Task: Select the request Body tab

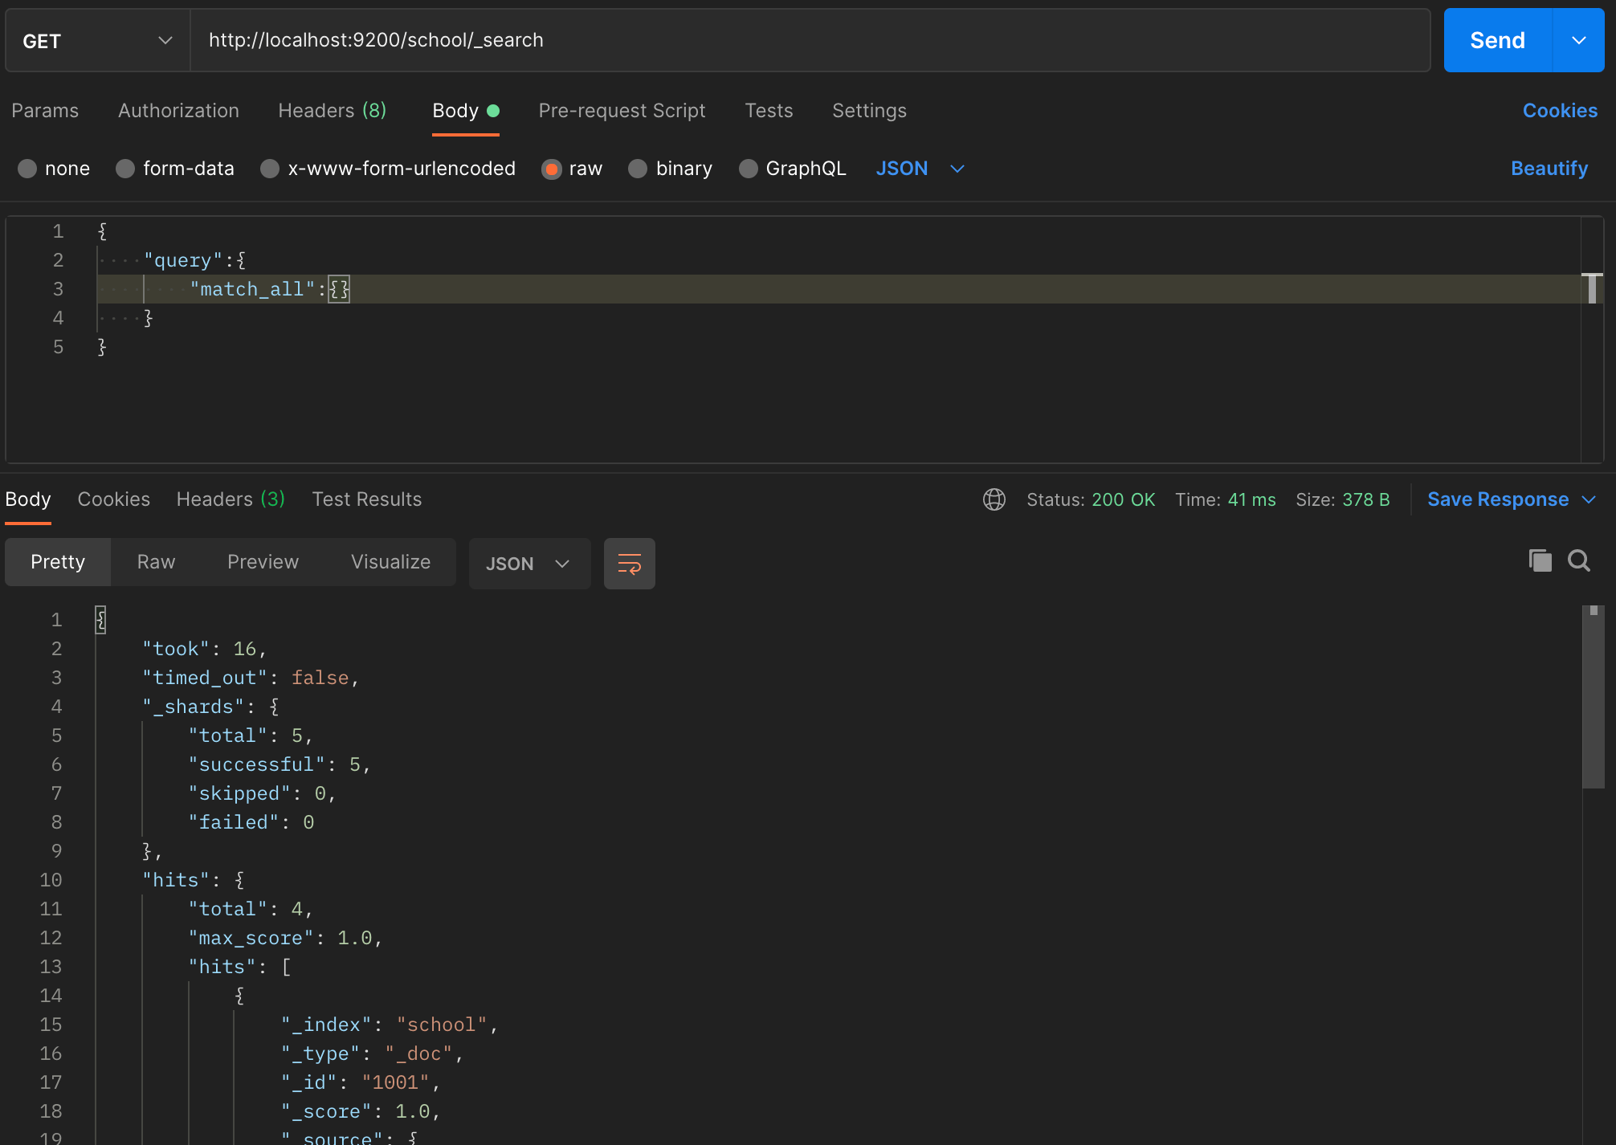Action: point(466,111)
